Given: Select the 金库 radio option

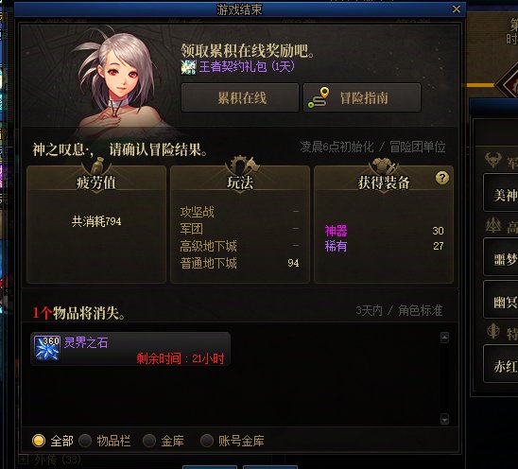Looking at the screenshot, I should [149, 441].
